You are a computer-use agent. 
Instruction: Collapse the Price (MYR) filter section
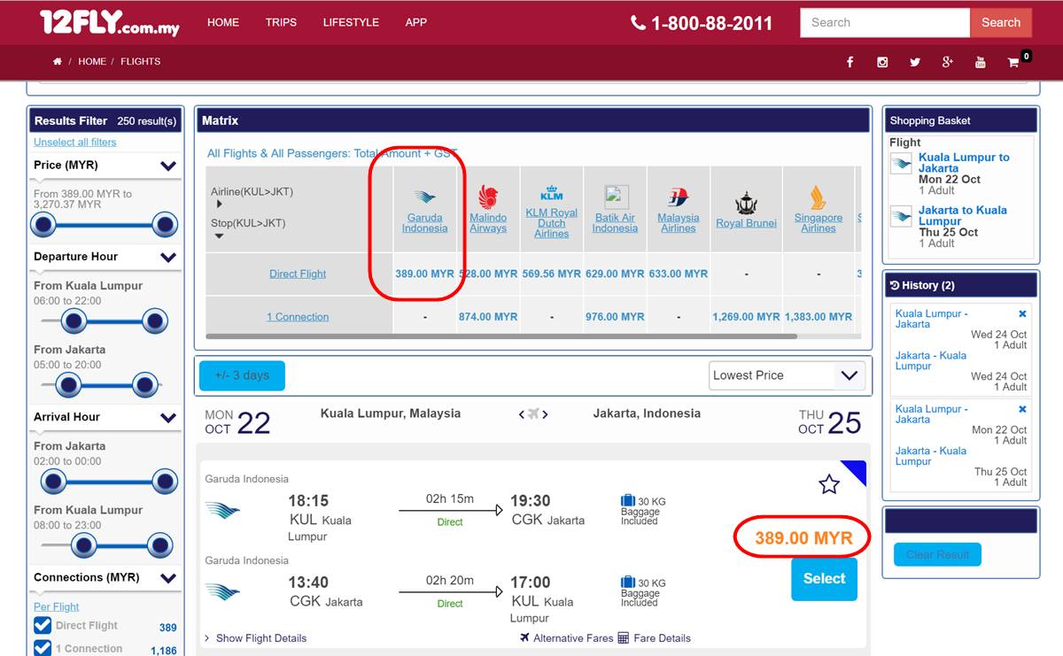(x=168, y=166)
